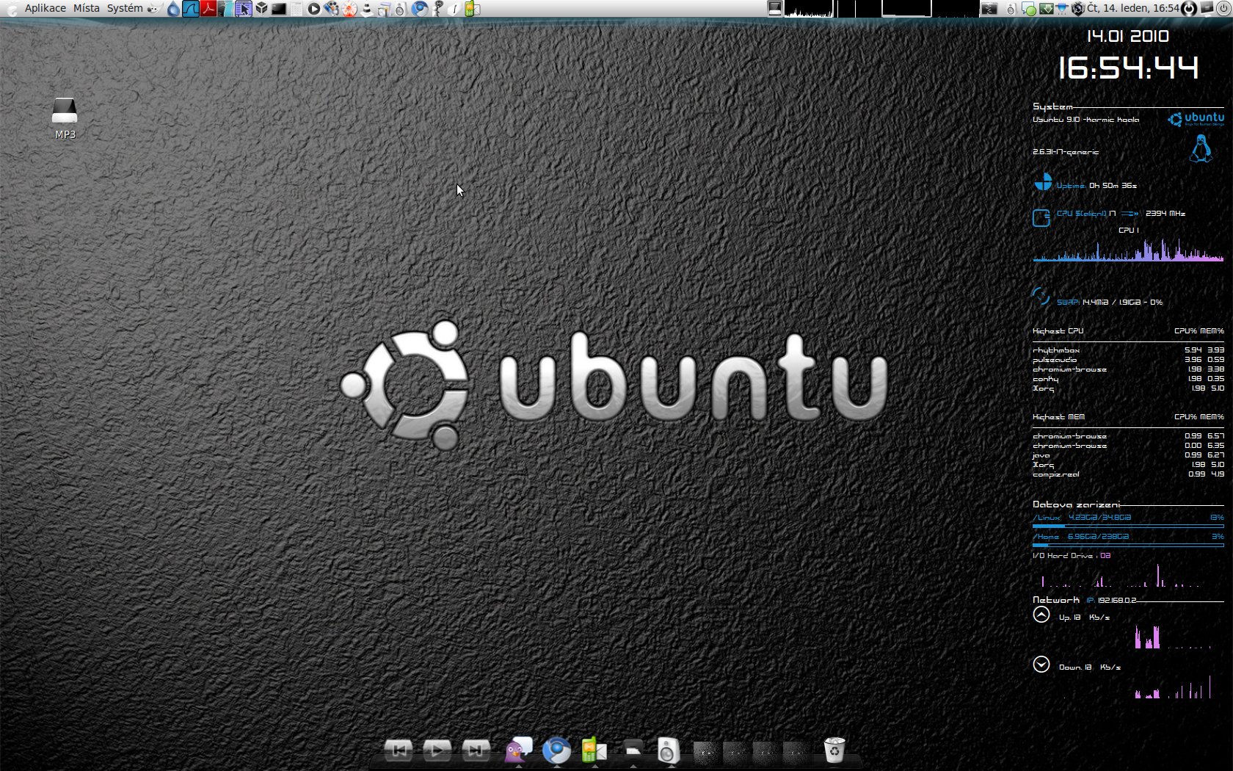The width and height of the screenshot is (1233, 771).
Task: Open the display switcher tray icon
Action: 1207,9
